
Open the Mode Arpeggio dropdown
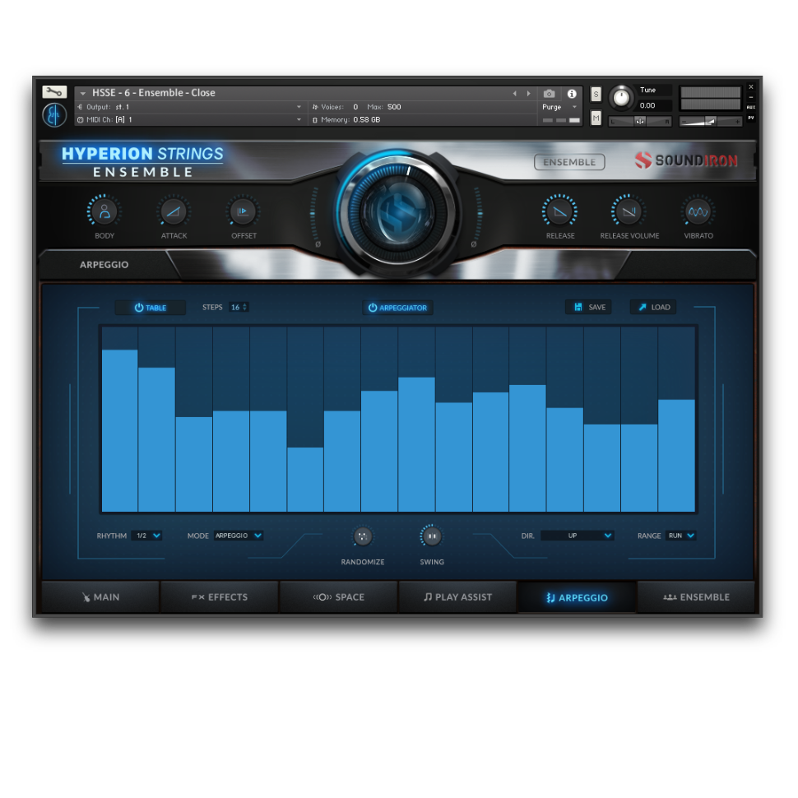[x=239, y=536]
